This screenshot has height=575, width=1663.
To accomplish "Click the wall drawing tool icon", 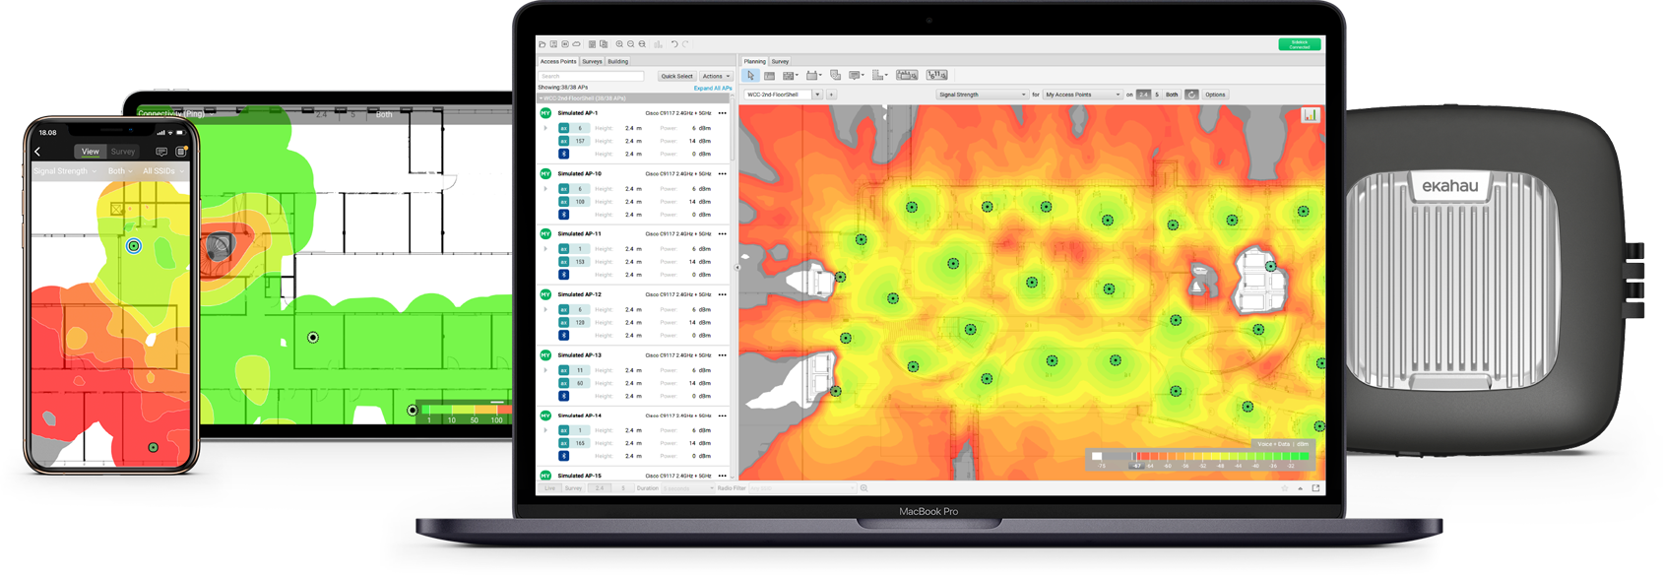I will coord(769,76).
